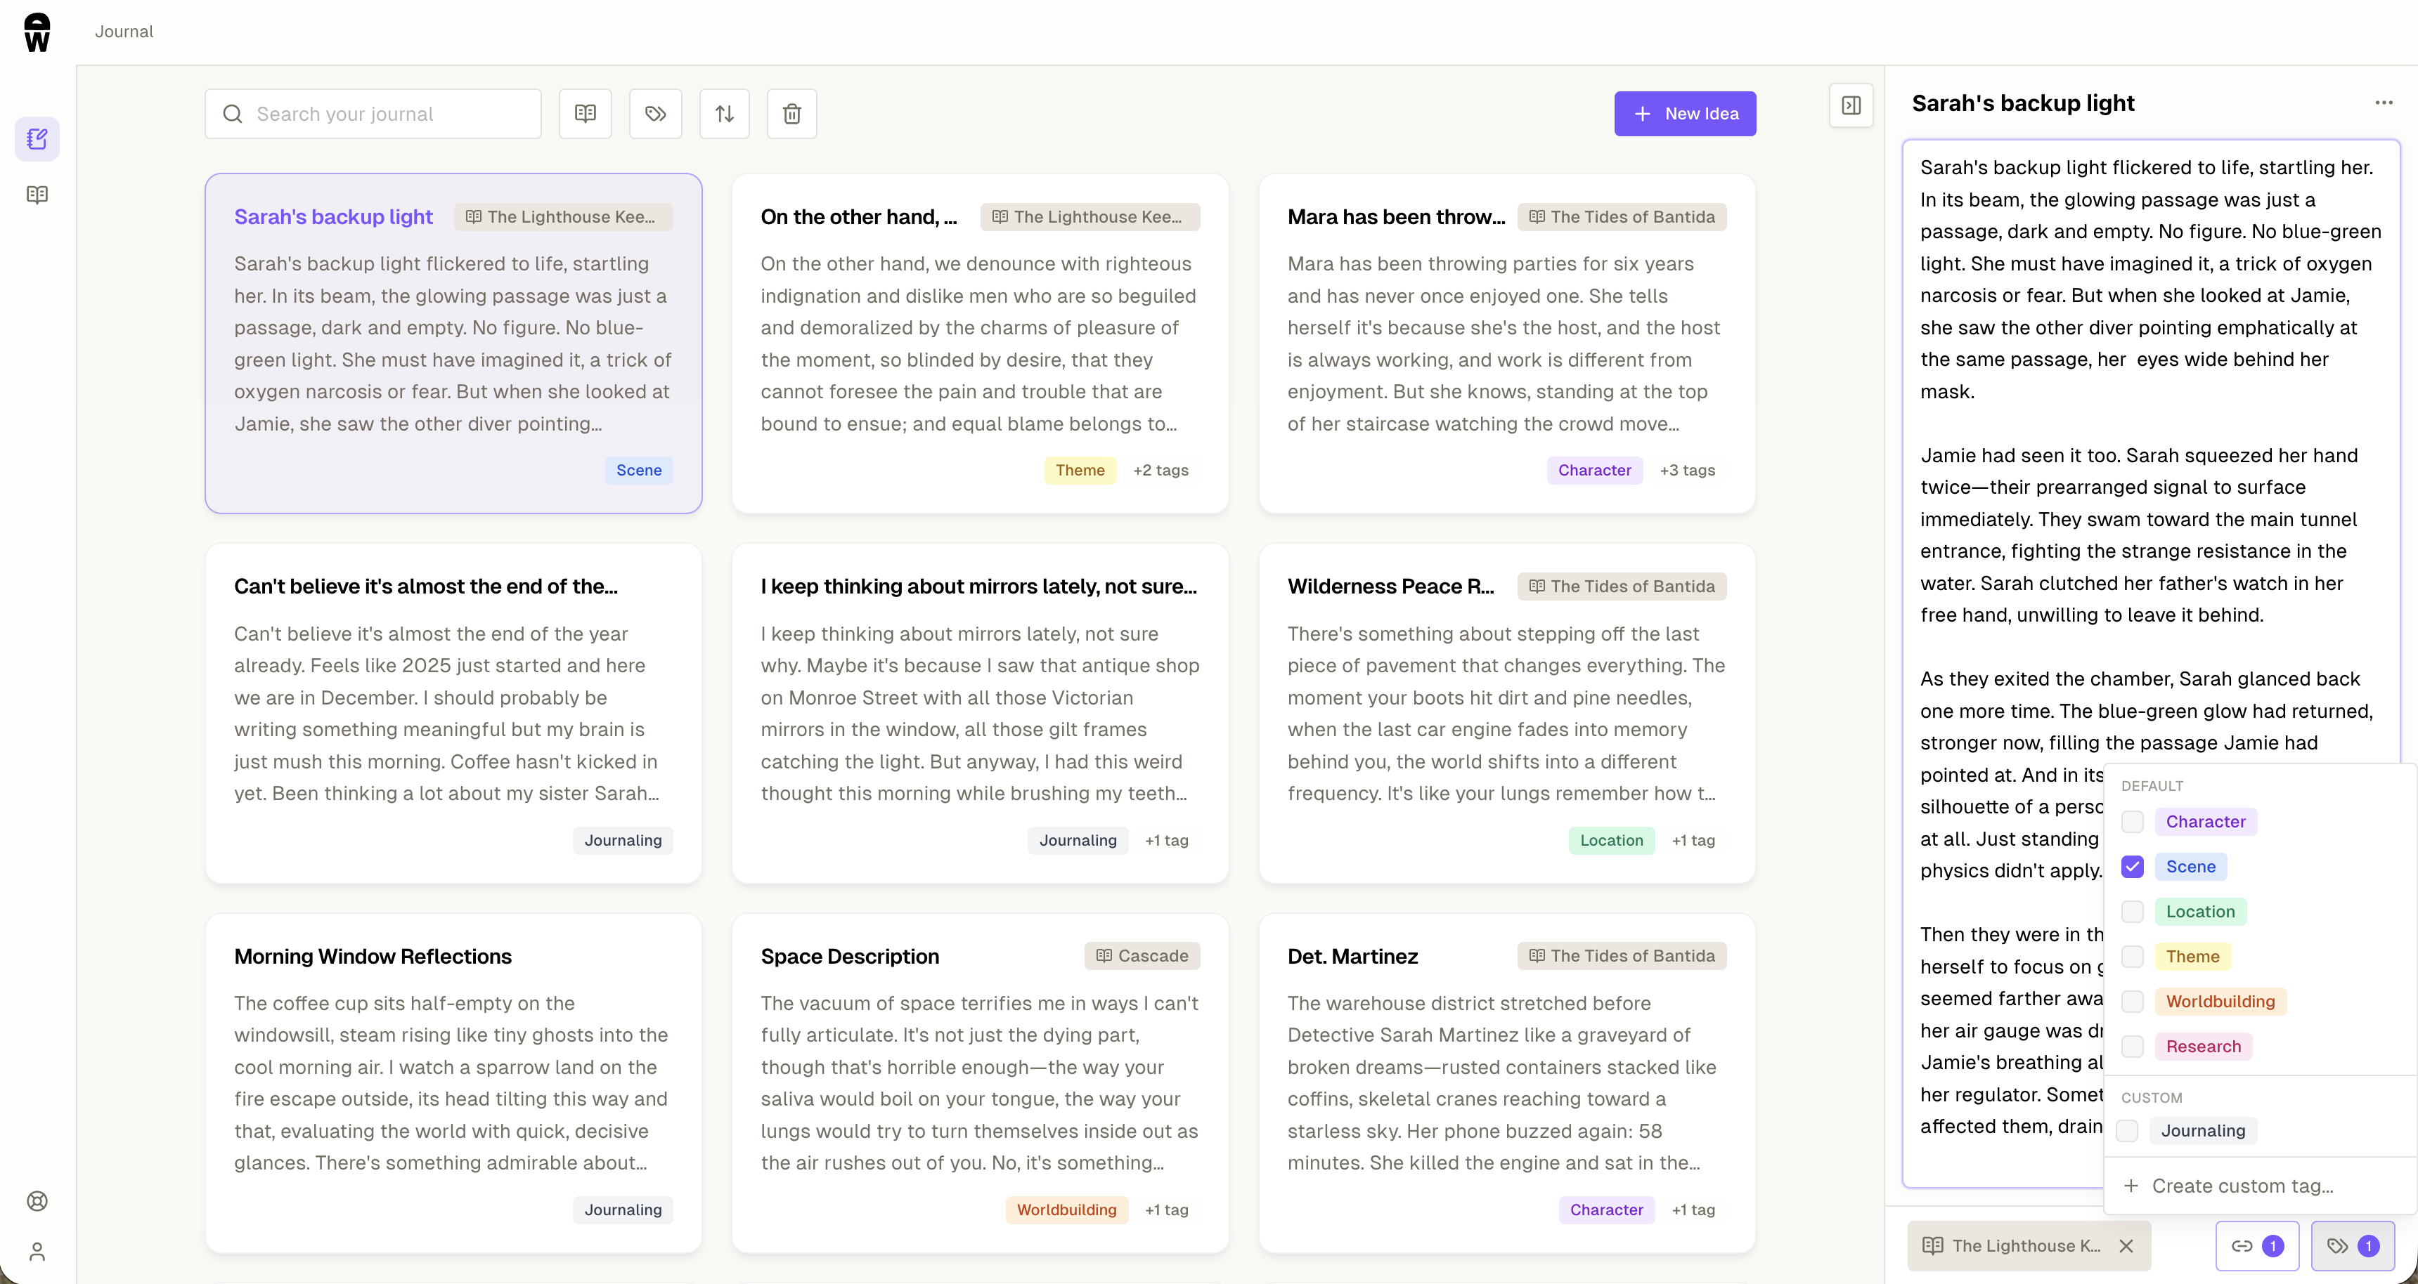Click the trash delete icon
The height and width of the screenshot is (1284, 2418).
[x=792, y=114]
